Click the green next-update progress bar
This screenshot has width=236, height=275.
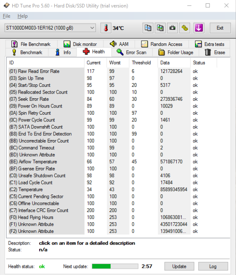(115, 266)
